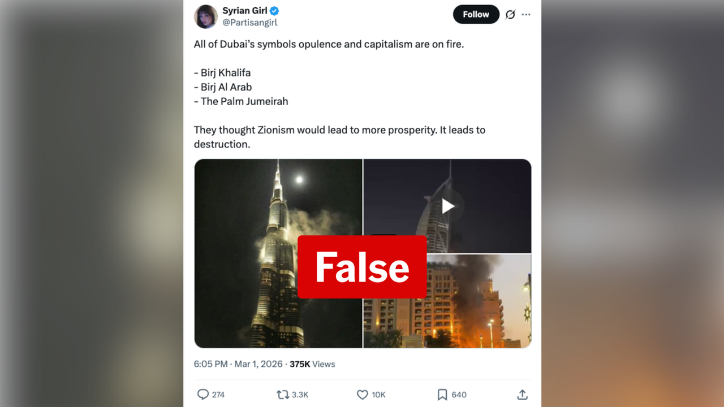Play the Burj Al Arab video
The image size is (724, 407).
[x=447, y=206]
